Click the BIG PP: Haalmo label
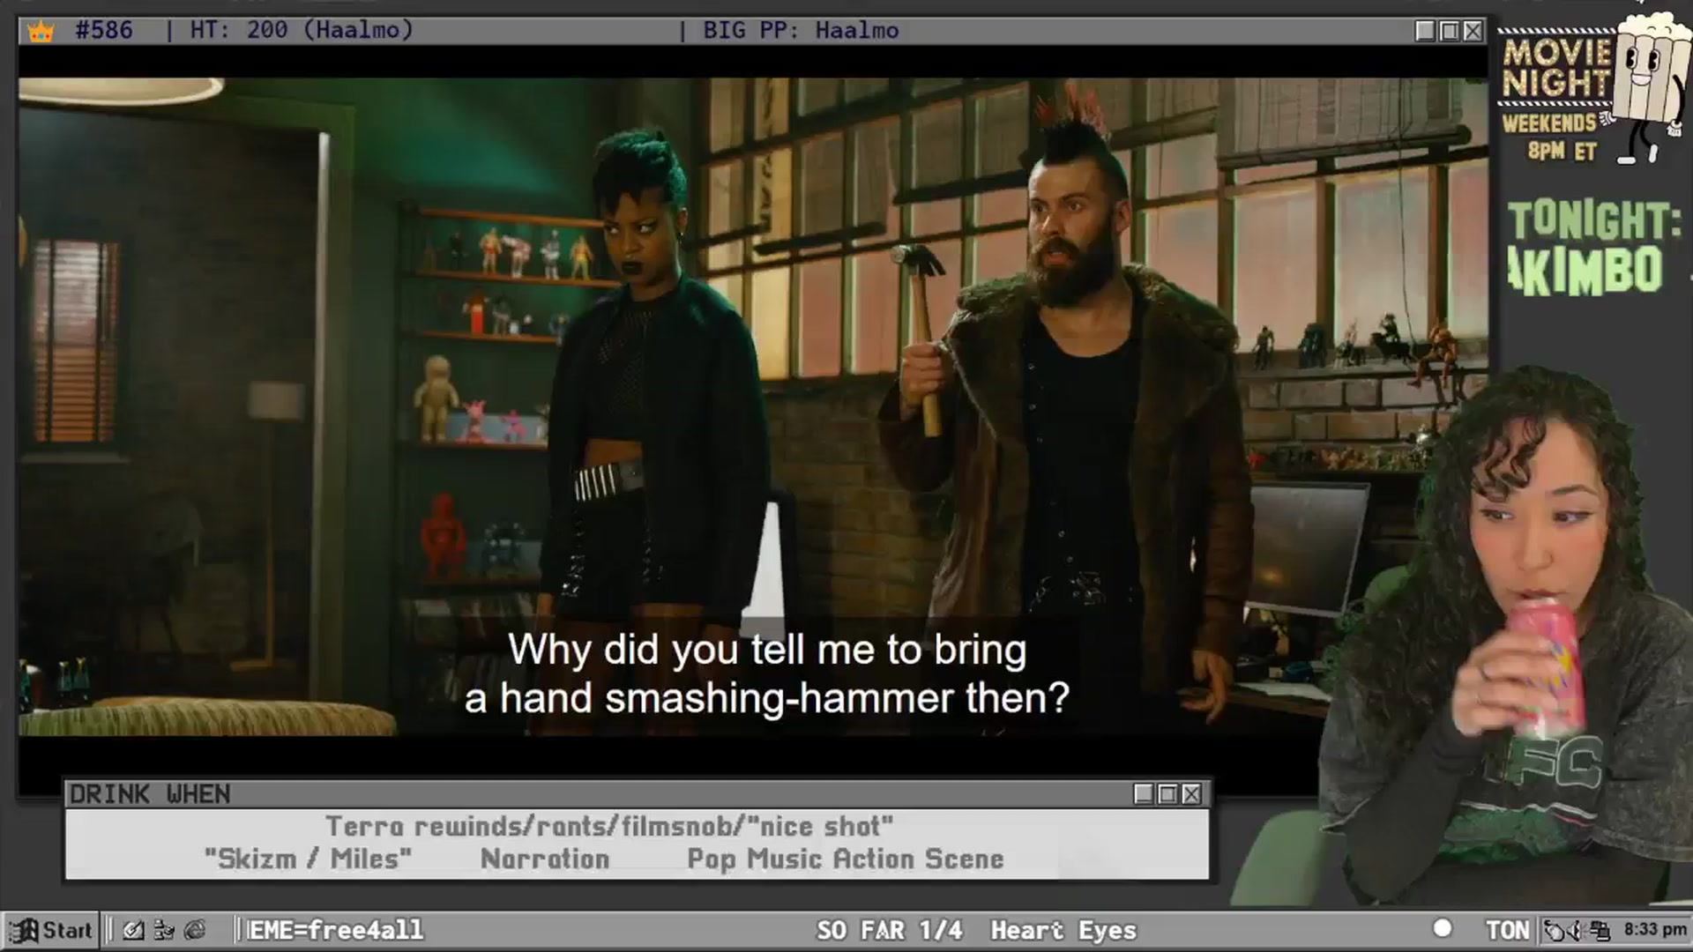This screenshot has width=1693, height=952. [801, 31]
